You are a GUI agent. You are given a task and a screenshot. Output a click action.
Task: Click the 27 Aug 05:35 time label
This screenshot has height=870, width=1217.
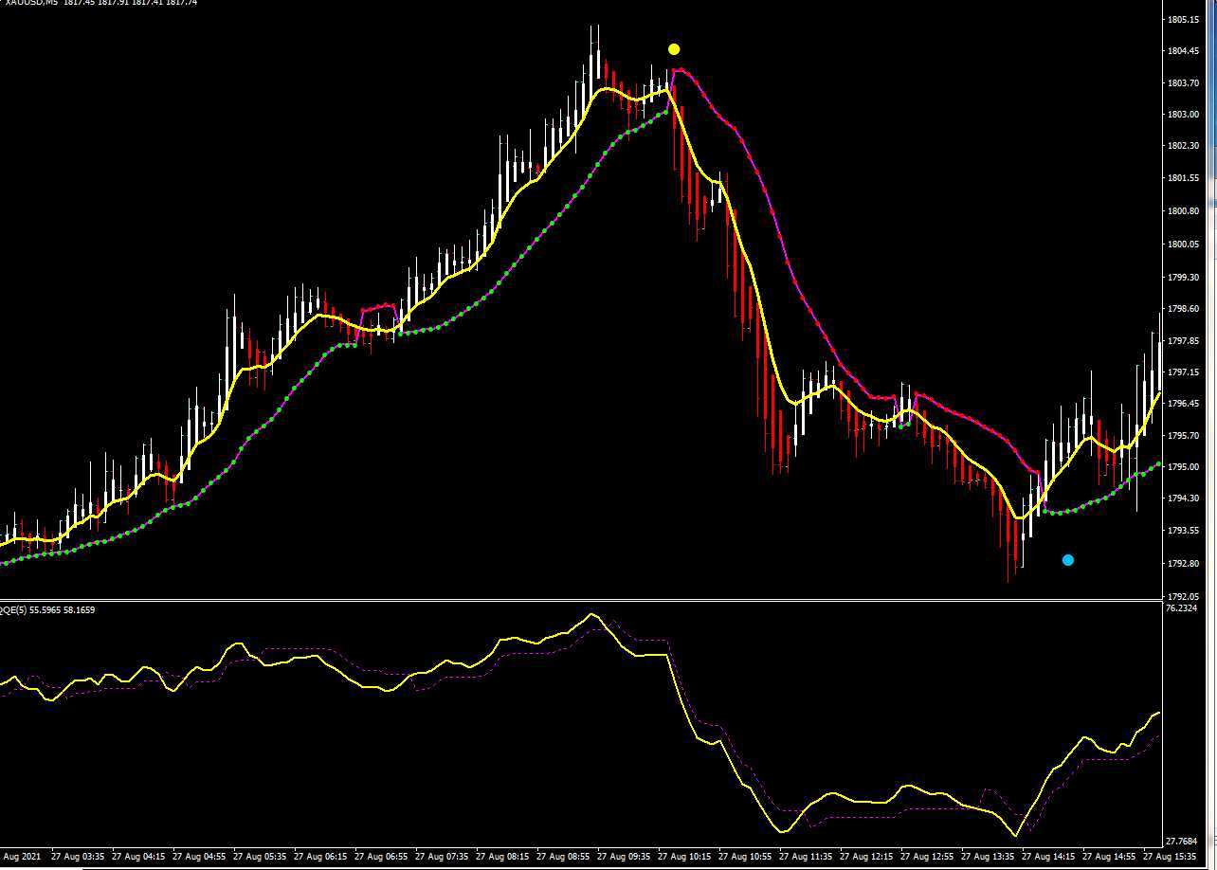(x=260, y=857)
